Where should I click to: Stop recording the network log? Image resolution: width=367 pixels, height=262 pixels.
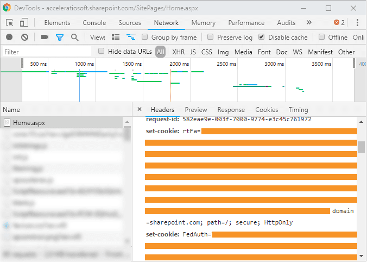coord(9,37)
